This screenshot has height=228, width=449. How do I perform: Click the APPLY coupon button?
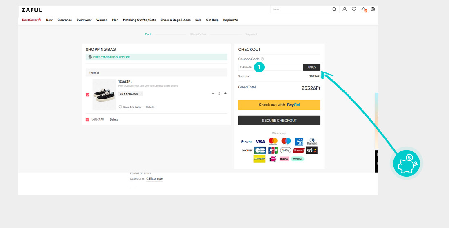click(x=312, y=68)
